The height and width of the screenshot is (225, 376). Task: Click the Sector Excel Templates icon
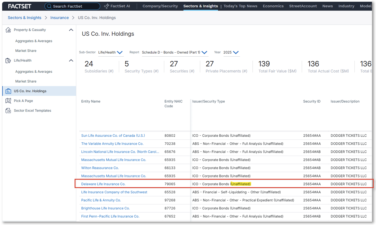point(8,111)
